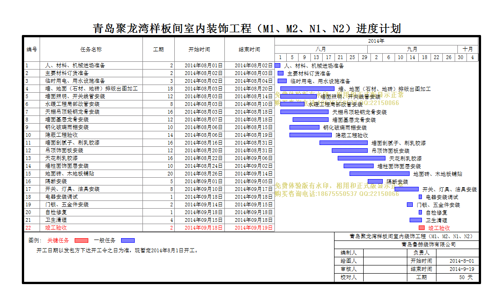Screen dimensions: 502x305
Task: Click company name 青岛鲁赫装饰有限公司
Action: [429, 244]
